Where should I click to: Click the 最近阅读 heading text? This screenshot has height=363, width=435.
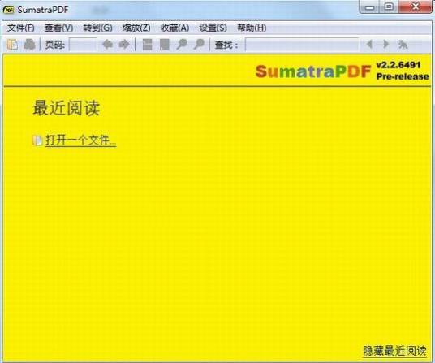(x=67, y=108)
